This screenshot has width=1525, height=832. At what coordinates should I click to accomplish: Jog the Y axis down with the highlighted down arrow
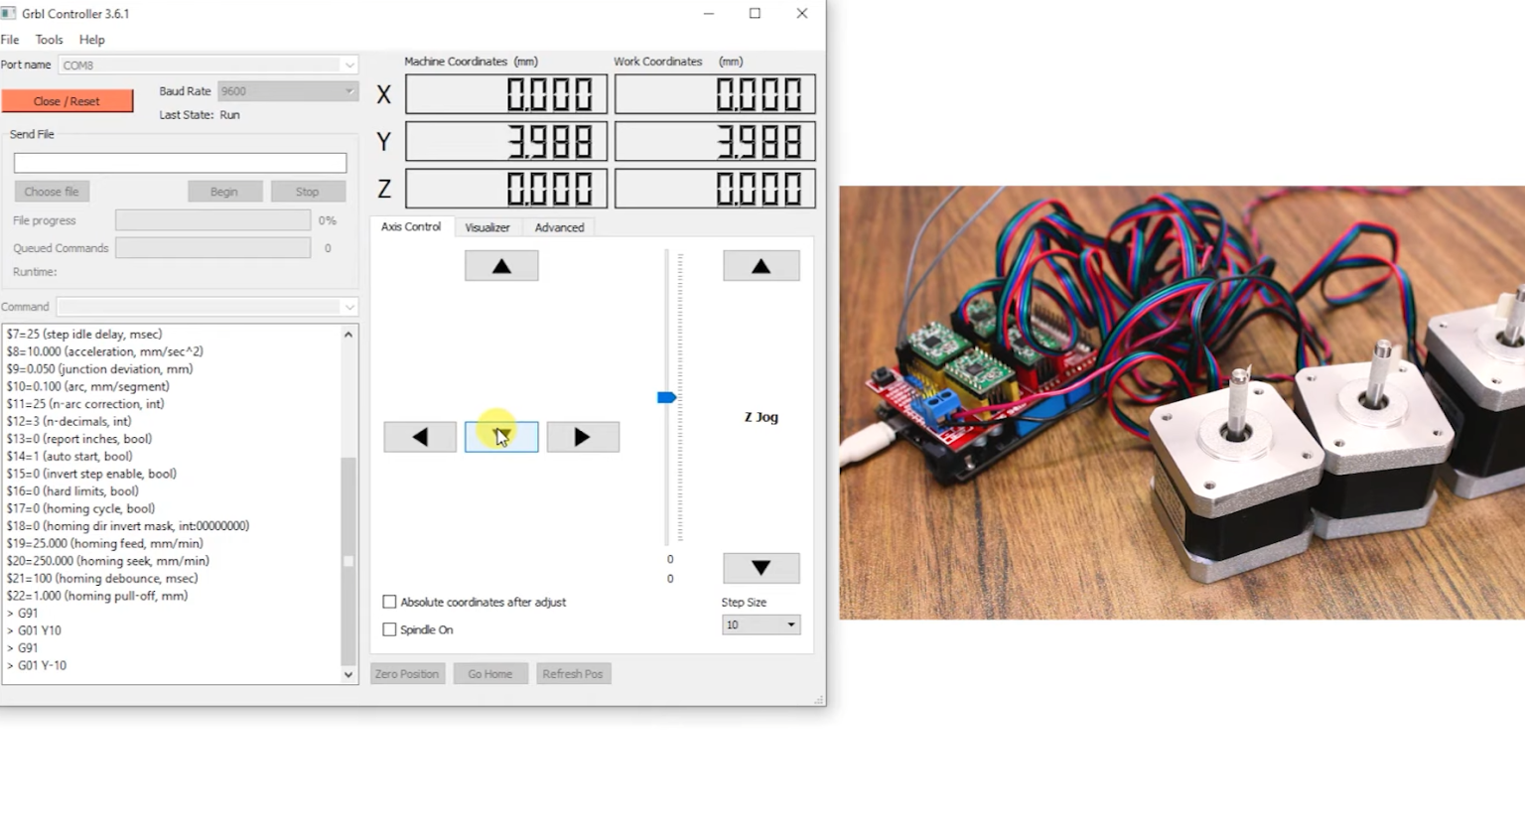[501, 437]
